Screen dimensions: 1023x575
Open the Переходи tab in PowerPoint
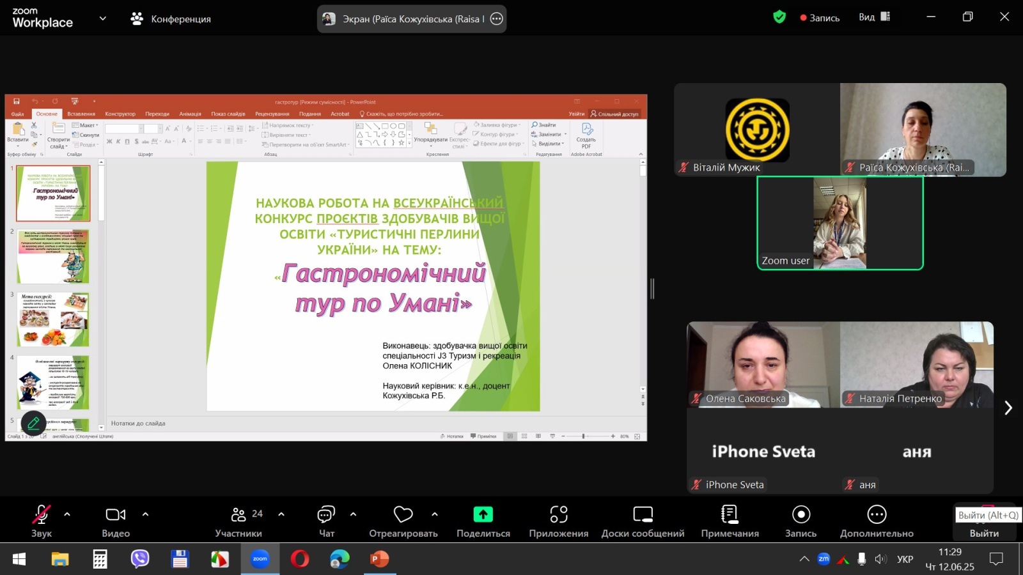click(x=157, y=114)
